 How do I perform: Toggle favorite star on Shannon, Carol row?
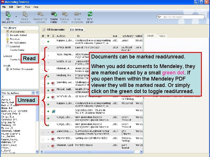point(43,146)
